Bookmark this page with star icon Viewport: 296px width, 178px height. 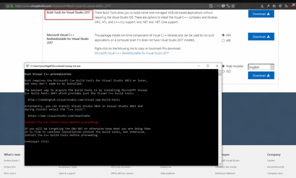pos(233,6)
